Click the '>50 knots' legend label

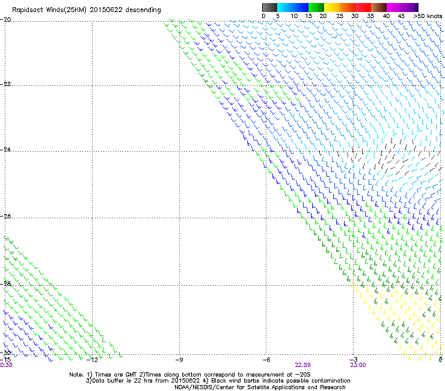428,16
